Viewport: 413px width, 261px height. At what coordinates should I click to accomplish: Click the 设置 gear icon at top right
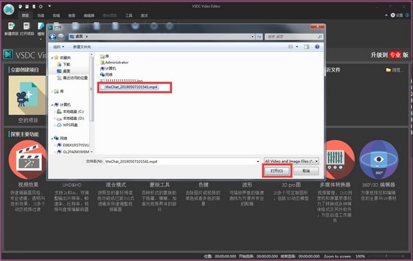tap(393, 15)
